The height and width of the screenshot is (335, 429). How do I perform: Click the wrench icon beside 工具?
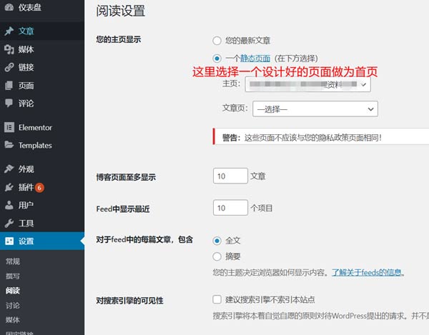click(x=9, y=224)
